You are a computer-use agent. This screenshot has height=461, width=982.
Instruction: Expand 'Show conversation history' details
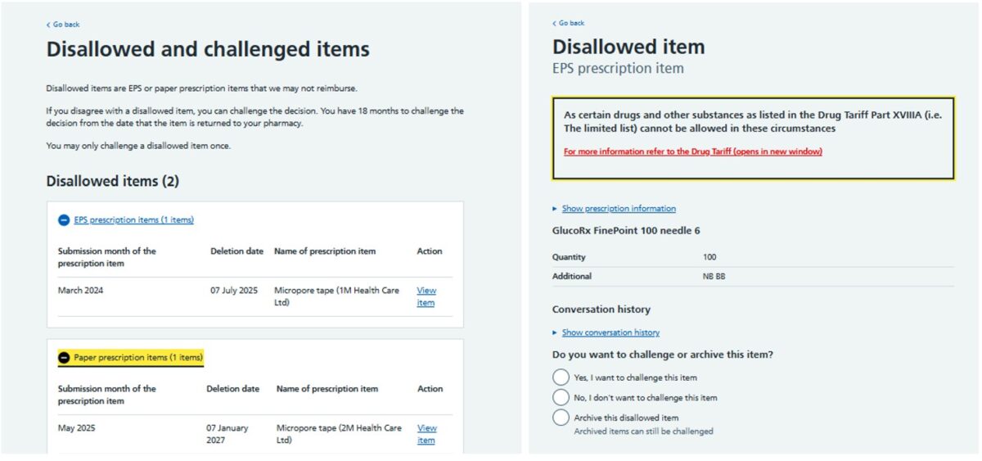610,332
